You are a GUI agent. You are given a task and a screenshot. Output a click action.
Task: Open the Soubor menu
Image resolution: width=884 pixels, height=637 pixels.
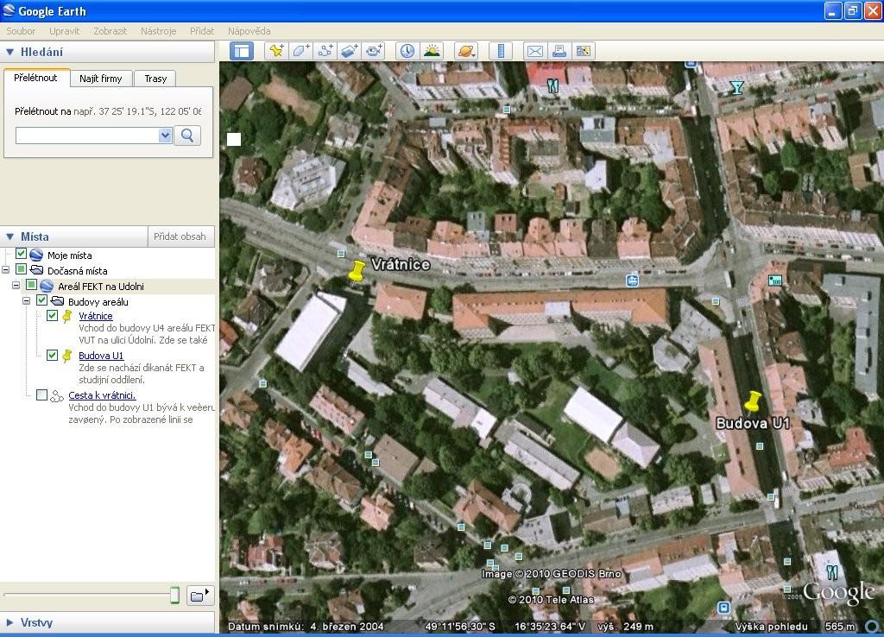pos(21,31)
